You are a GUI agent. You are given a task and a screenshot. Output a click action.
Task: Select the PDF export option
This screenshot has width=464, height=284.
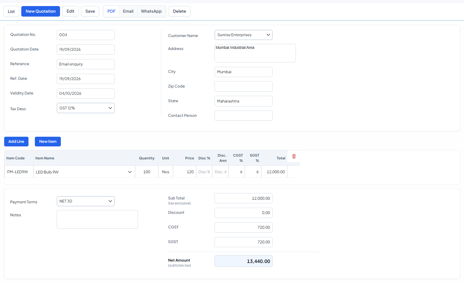click(x=111, y=11)
